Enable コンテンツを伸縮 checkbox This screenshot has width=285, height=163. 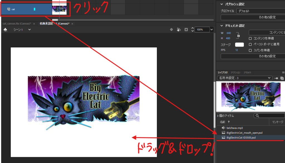point(250,38)
